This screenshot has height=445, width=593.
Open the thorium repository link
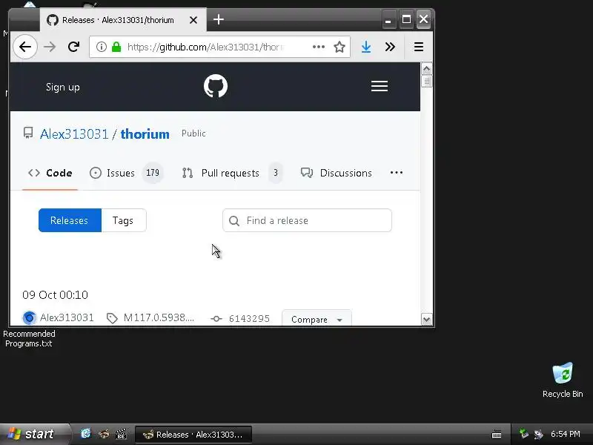pyautogui.click(x=145, y=134)
